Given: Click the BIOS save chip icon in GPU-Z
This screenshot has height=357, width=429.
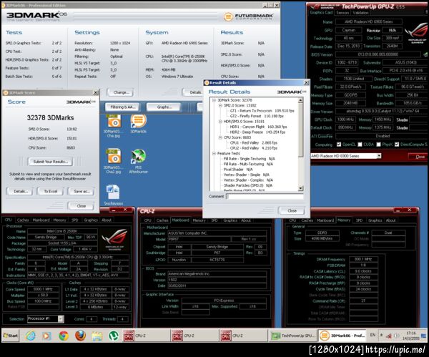Looking at the screenshot, I should tap(425, 54).
